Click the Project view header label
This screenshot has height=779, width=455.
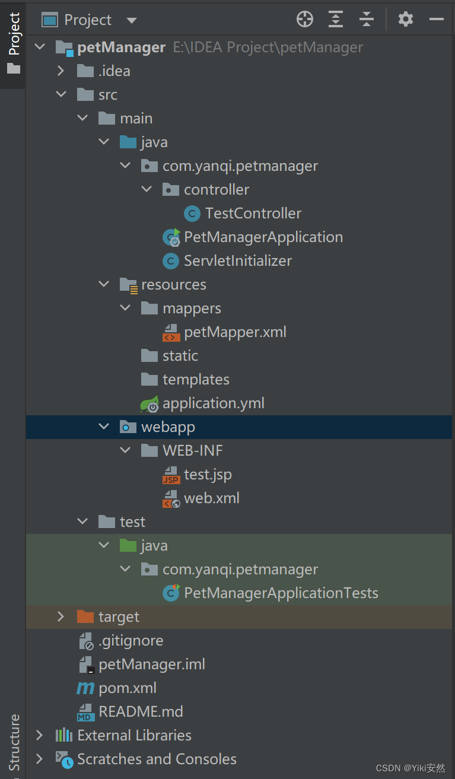coord(88,20)
